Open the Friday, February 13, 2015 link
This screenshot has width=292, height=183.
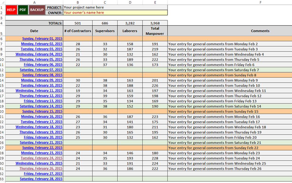(43, 101)
